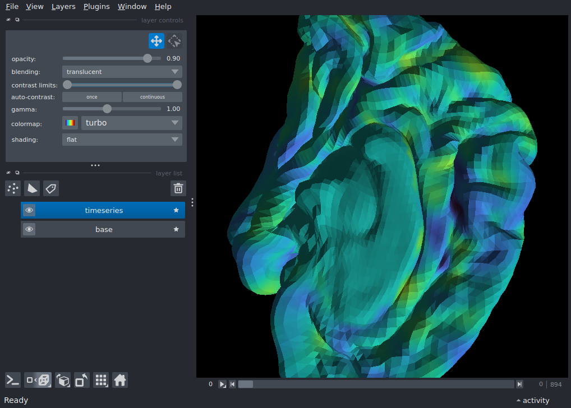Screen dimensions: 571x408
Task: Open the Plugins menu
Action: pos(96,7)
